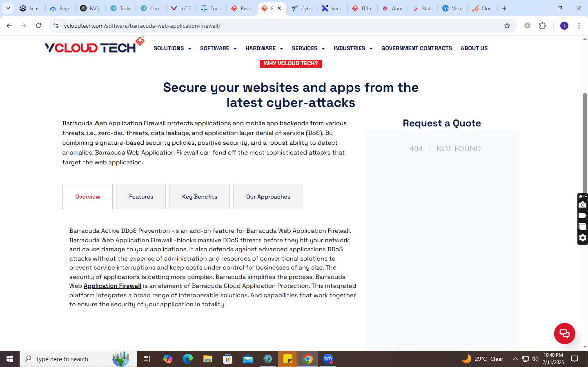Switch to Chrome in taskbar

tap(308, 359)
